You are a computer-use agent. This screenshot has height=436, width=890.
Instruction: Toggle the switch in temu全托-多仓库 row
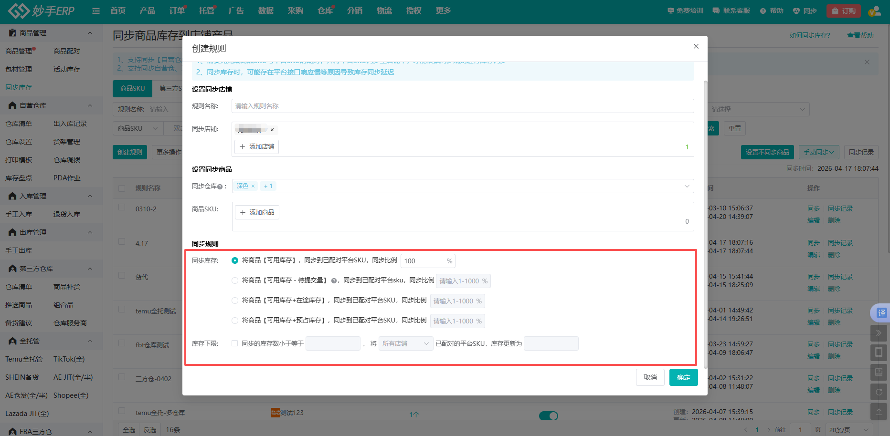pos(548,415)
